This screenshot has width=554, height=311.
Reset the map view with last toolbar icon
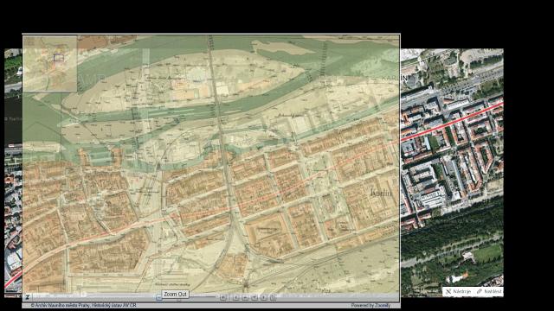click(274, 297)
